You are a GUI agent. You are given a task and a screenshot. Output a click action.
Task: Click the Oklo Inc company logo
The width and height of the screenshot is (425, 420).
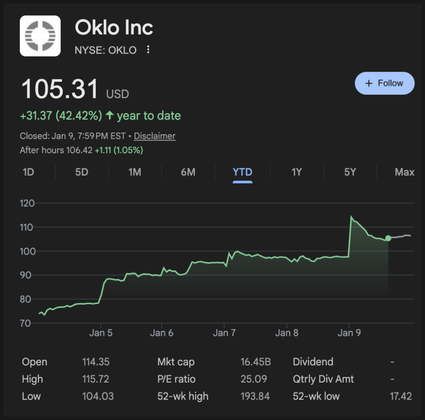[40, 36]
